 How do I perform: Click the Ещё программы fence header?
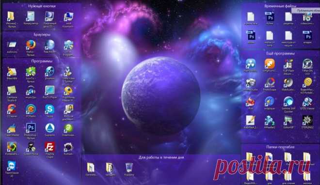tap(280, 53)
